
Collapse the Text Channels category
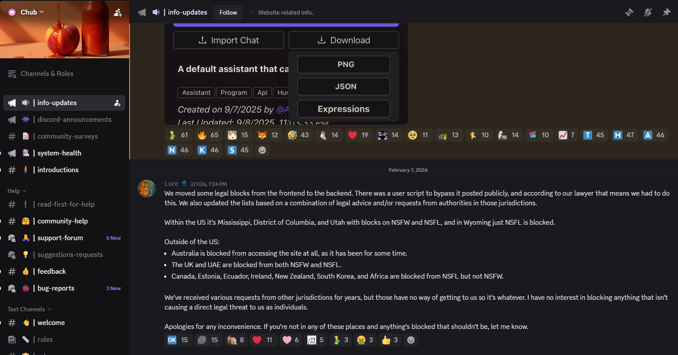29,309
